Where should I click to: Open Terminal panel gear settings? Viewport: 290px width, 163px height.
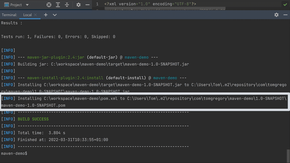[x=276, y=15]
